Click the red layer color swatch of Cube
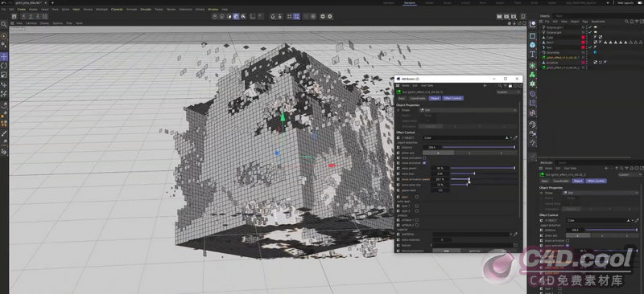 [x=583, y=37]
